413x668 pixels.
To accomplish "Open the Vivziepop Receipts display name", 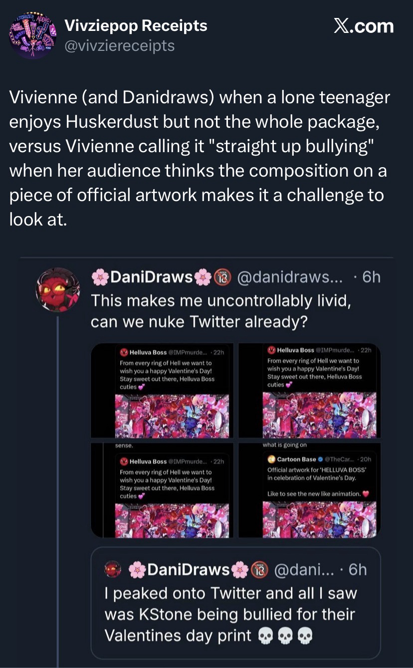I will pos(136,25).
